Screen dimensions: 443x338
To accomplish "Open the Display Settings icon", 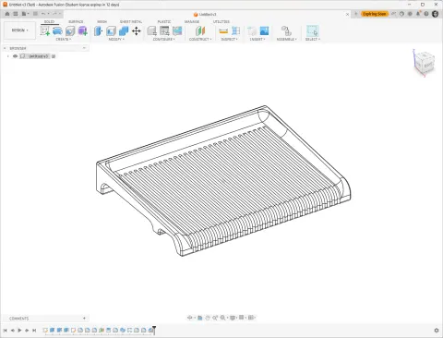I will pyautogui.click(x=233, y=318).
